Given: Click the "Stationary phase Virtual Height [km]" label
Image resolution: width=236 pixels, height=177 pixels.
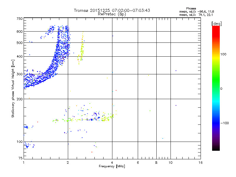Looking at the screenshot, I should point(13,89).
